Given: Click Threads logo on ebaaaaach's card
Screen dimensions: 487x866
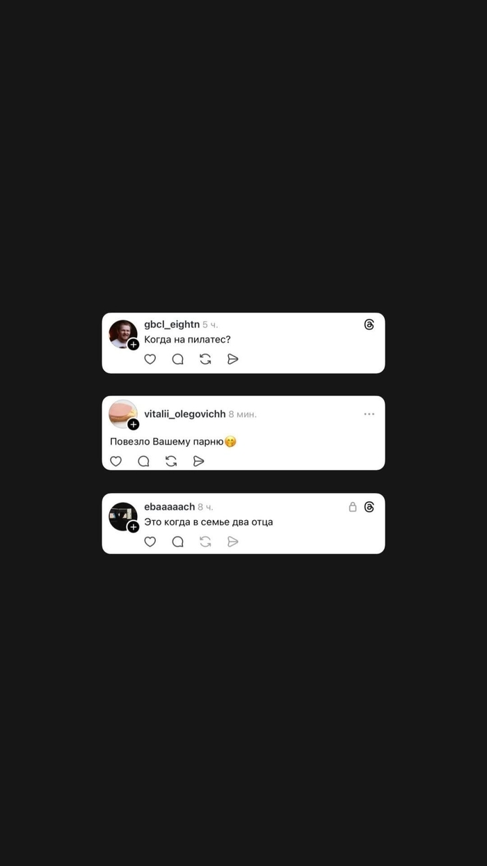Looking at the screenshot, I should coord(369,507).
